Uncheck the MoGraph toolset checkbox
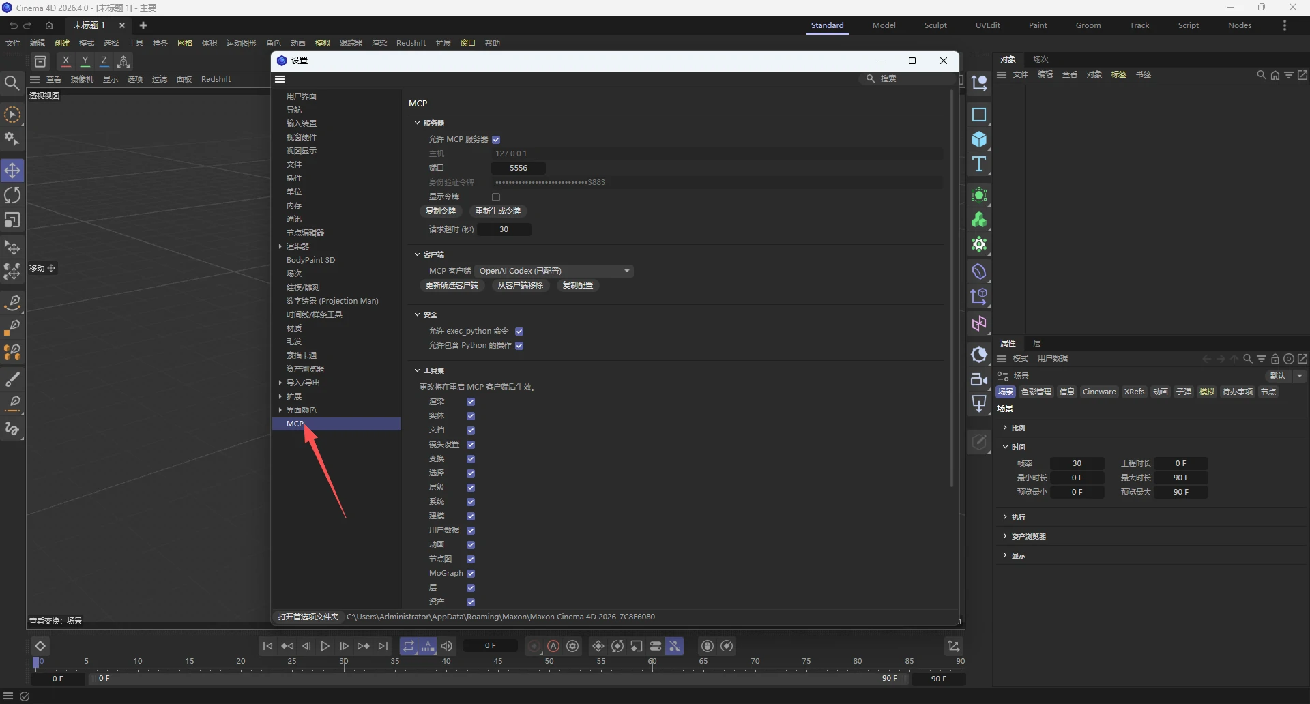This screenshot has width=1310, height=704. pos(471,573)
